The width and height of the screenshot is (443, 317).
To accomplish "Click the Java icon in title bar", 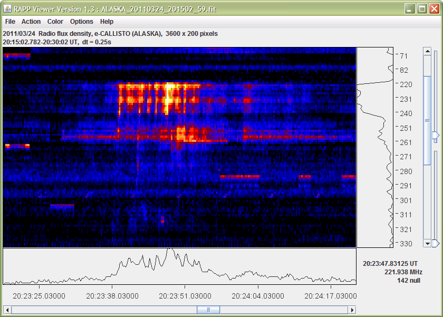I will [7, 9].
